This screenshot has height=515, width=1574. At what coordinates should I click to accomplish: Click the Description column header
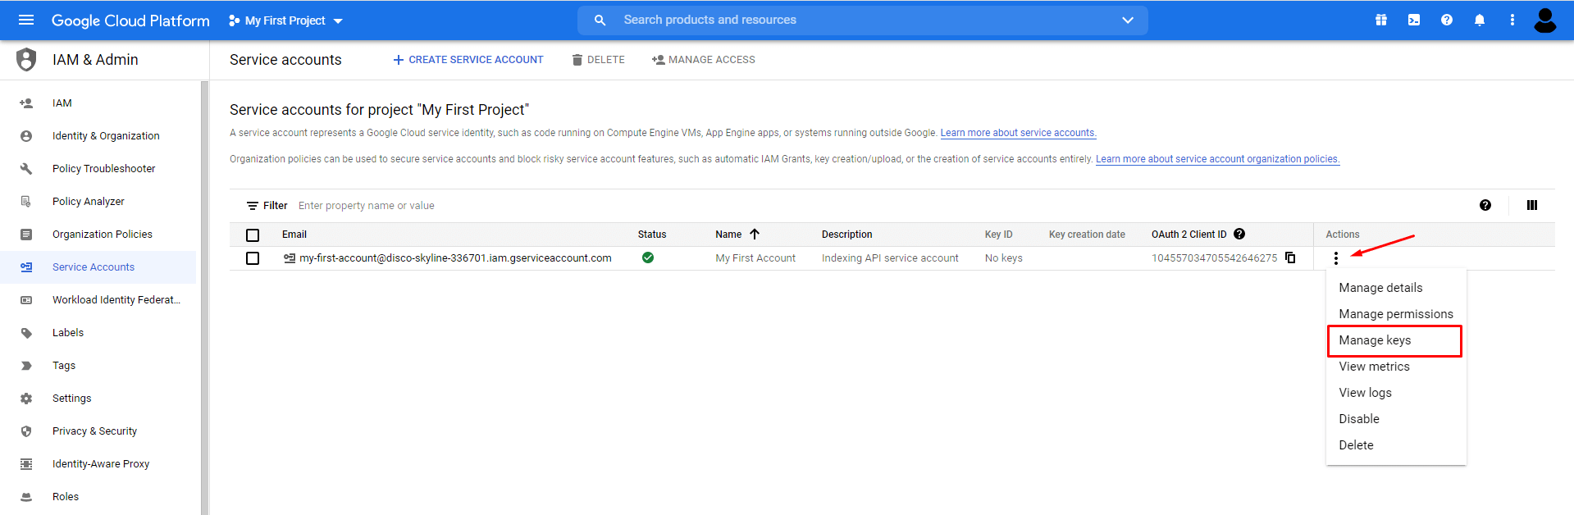[x=846, y=235]
